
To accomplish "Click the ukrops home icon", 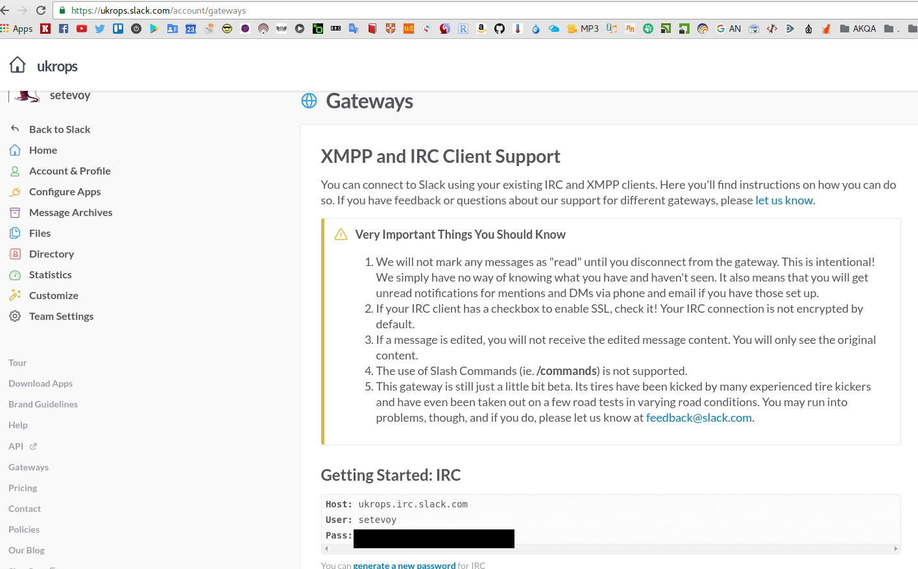I will coord(18,65).
